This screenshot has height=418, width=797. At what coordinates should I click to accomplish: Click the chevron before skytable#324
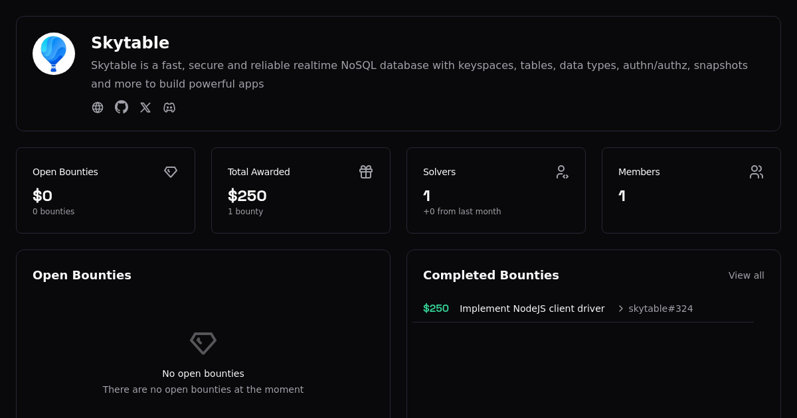[x=621, y=309]
